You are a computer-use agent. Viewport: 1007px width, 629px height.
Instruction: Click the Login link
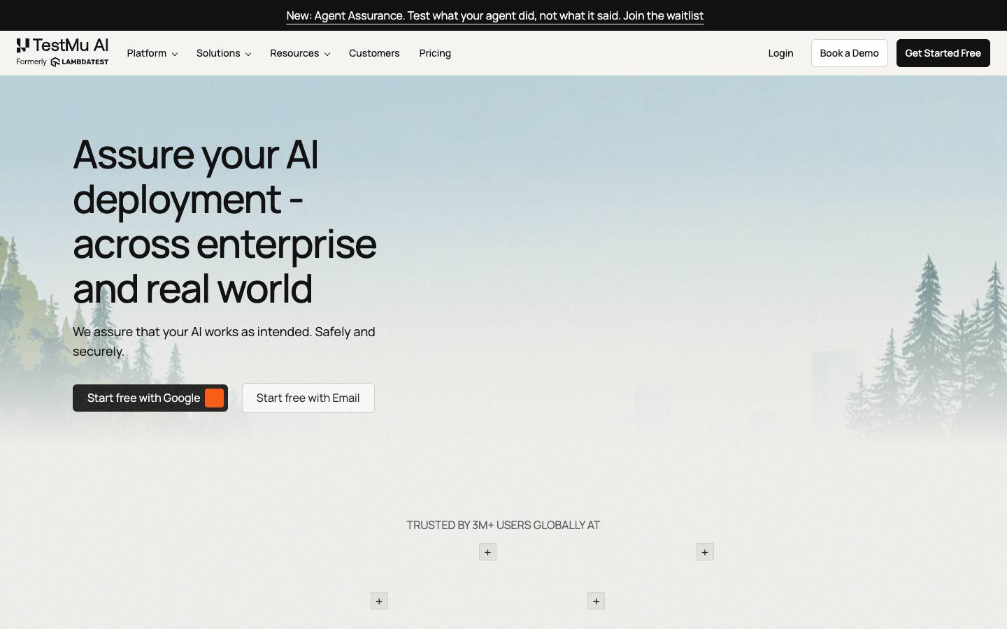780,53
